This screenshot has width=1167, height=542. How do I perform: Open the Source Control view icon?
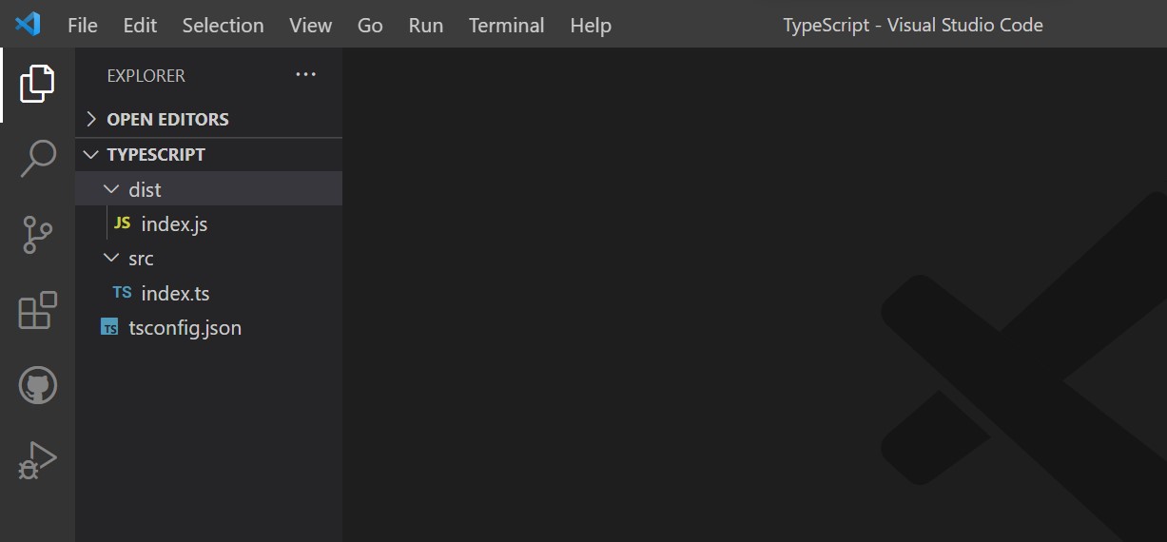tap(37, 235)
